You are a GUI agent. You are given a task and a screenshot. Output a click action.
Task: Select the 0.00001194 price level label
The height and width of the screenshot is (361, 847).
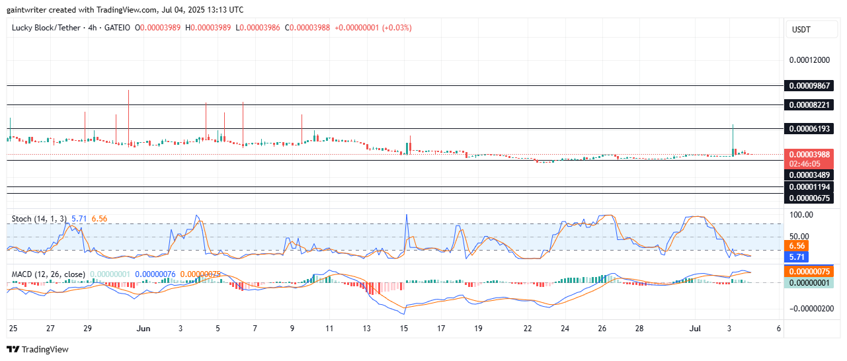click(808, 187)
